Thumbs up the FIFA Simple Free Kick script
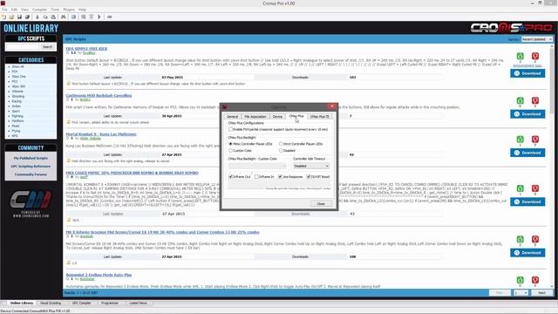Screen dimensions: 558x314 tap(520, 56)
